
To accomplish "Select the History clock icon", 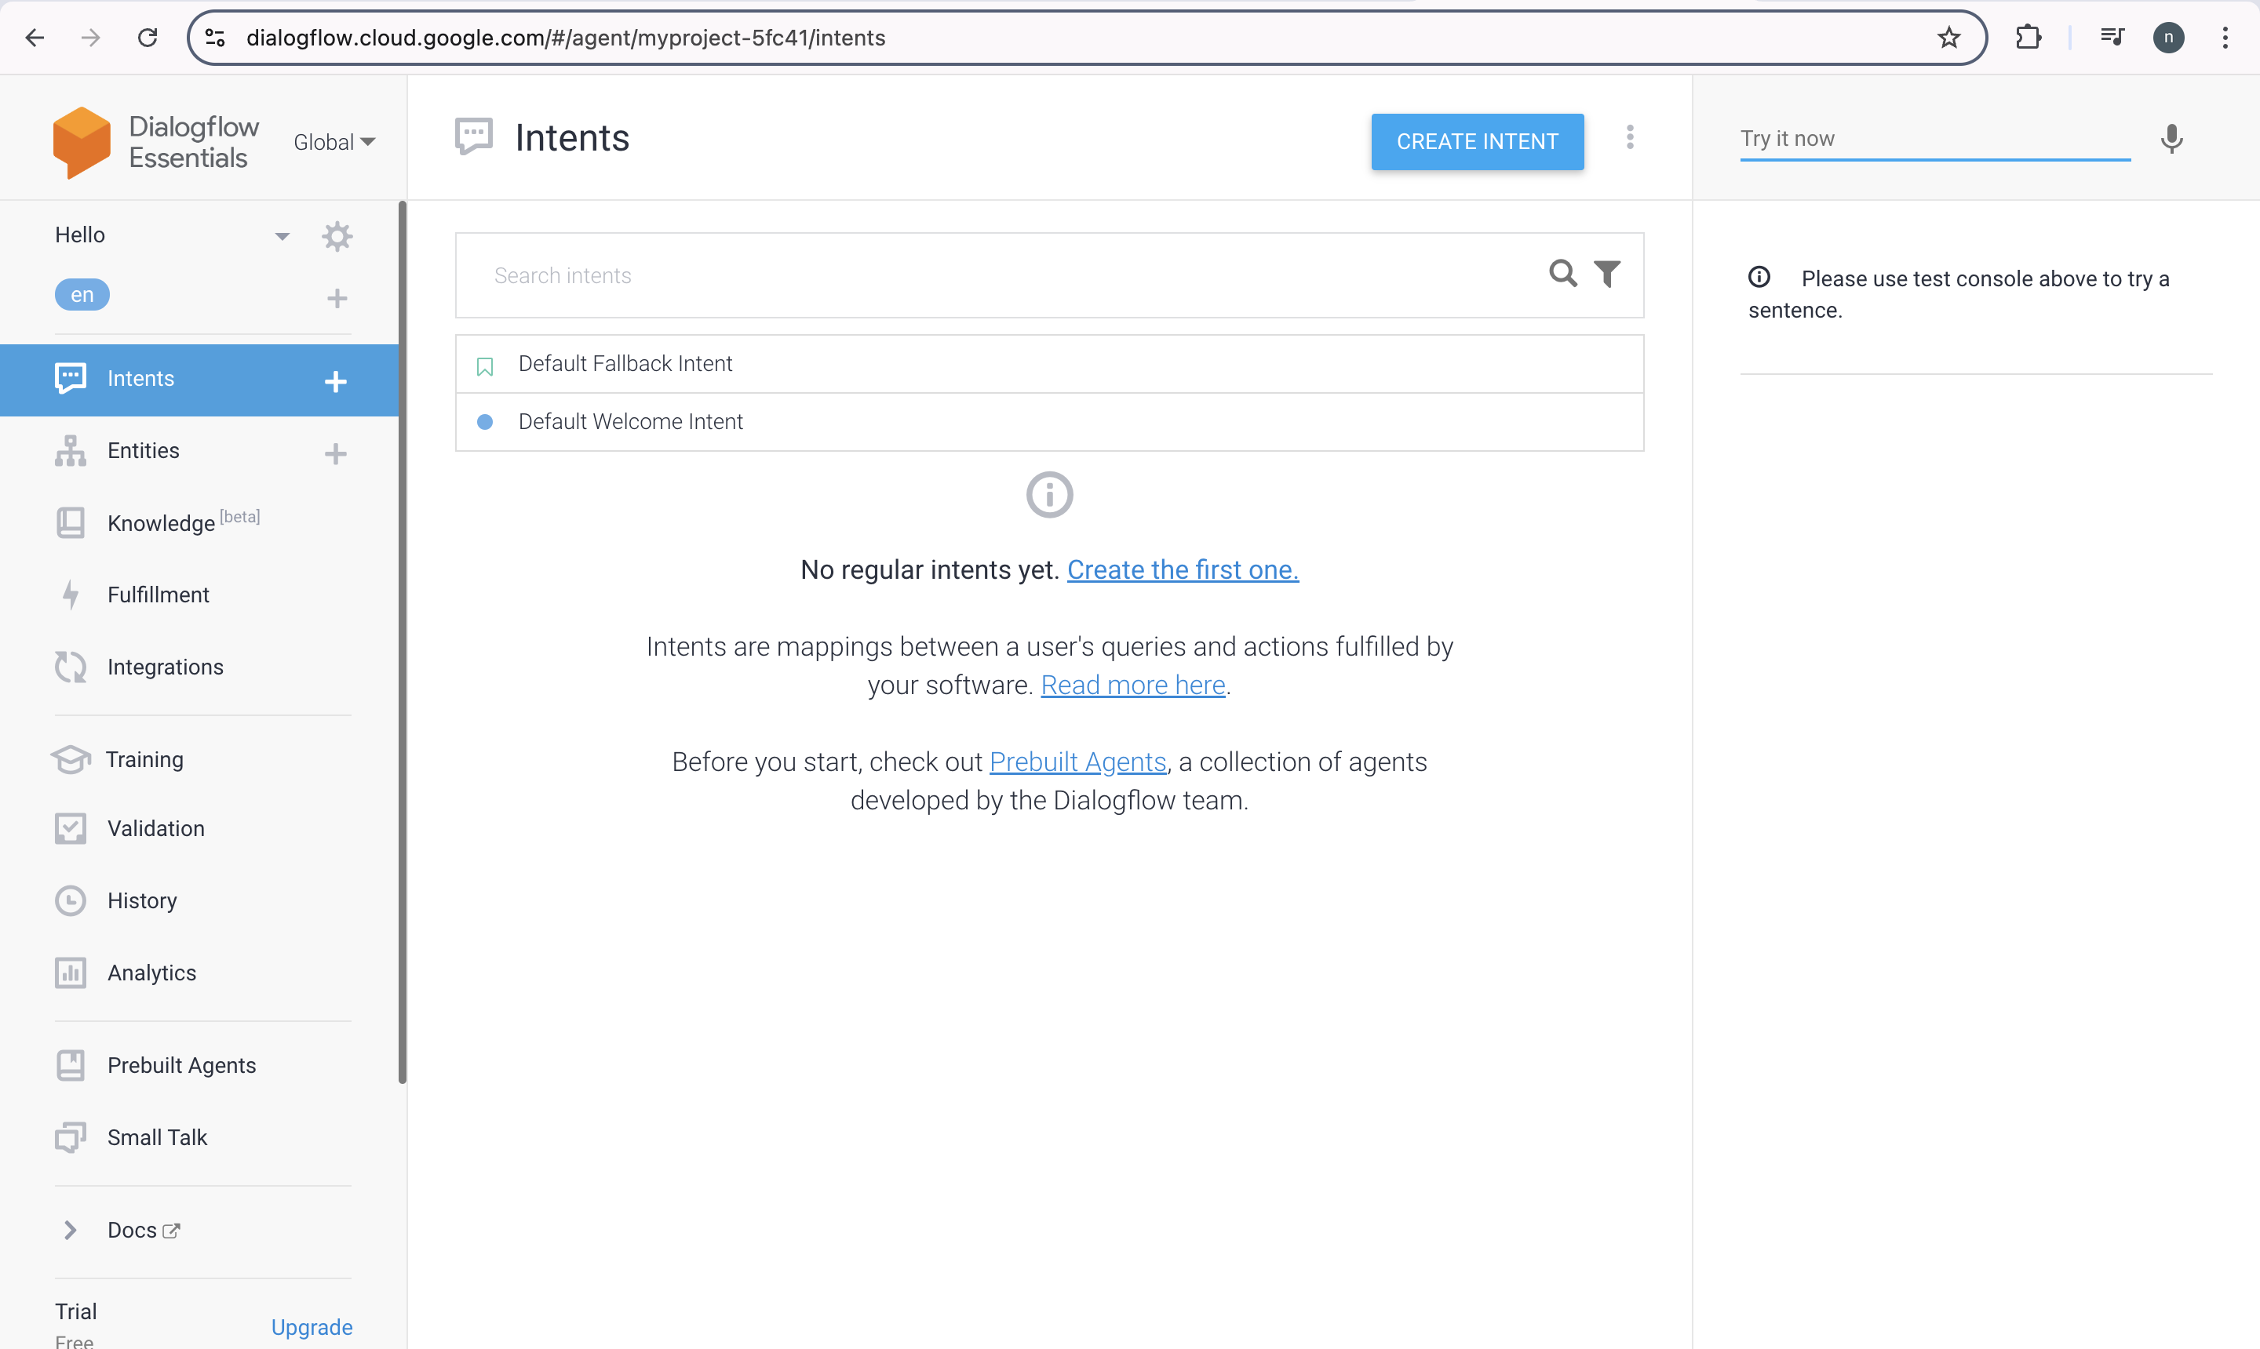I will 71,900.
